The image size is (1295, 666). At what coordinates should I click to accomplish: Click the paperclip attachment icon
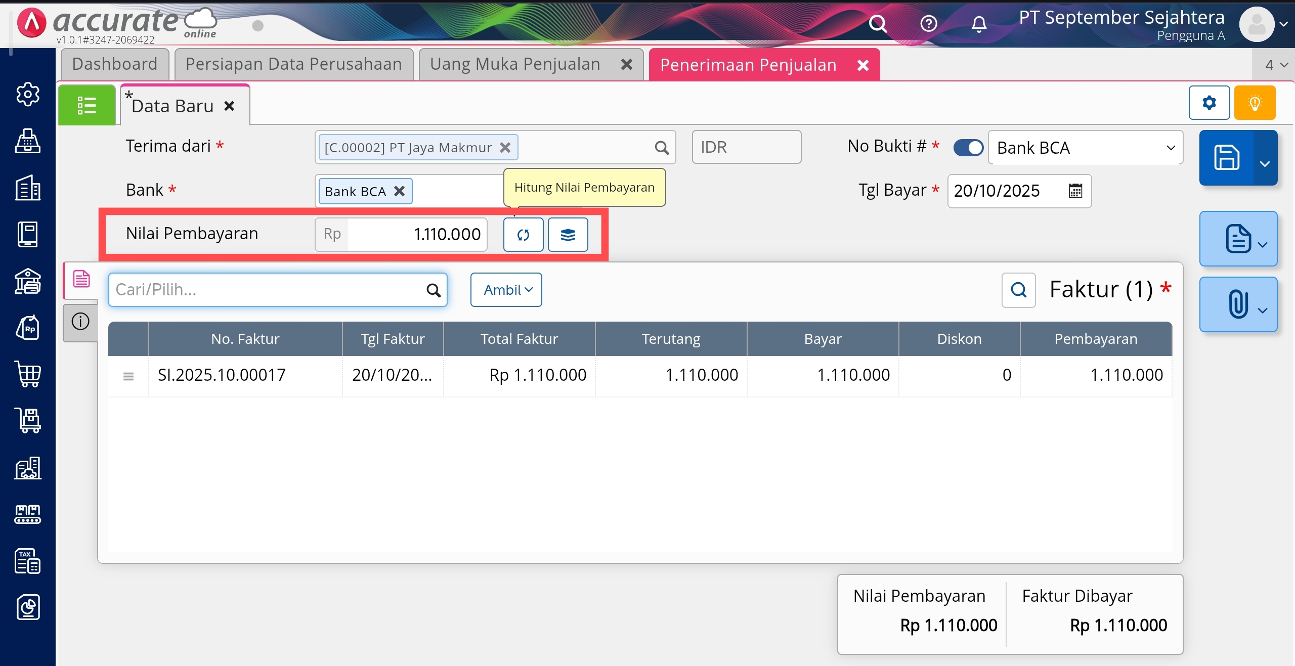(x=1237, y=304)
